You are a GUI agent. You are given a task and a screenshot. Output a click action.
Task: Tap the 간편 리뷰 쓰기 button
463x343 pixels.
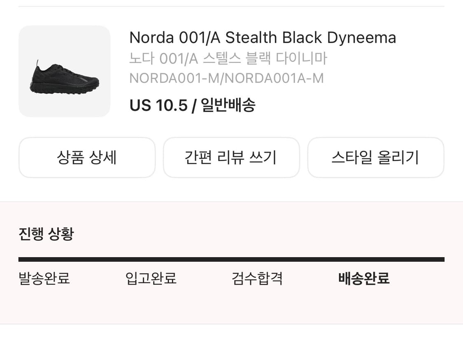(x=231, y=157)
